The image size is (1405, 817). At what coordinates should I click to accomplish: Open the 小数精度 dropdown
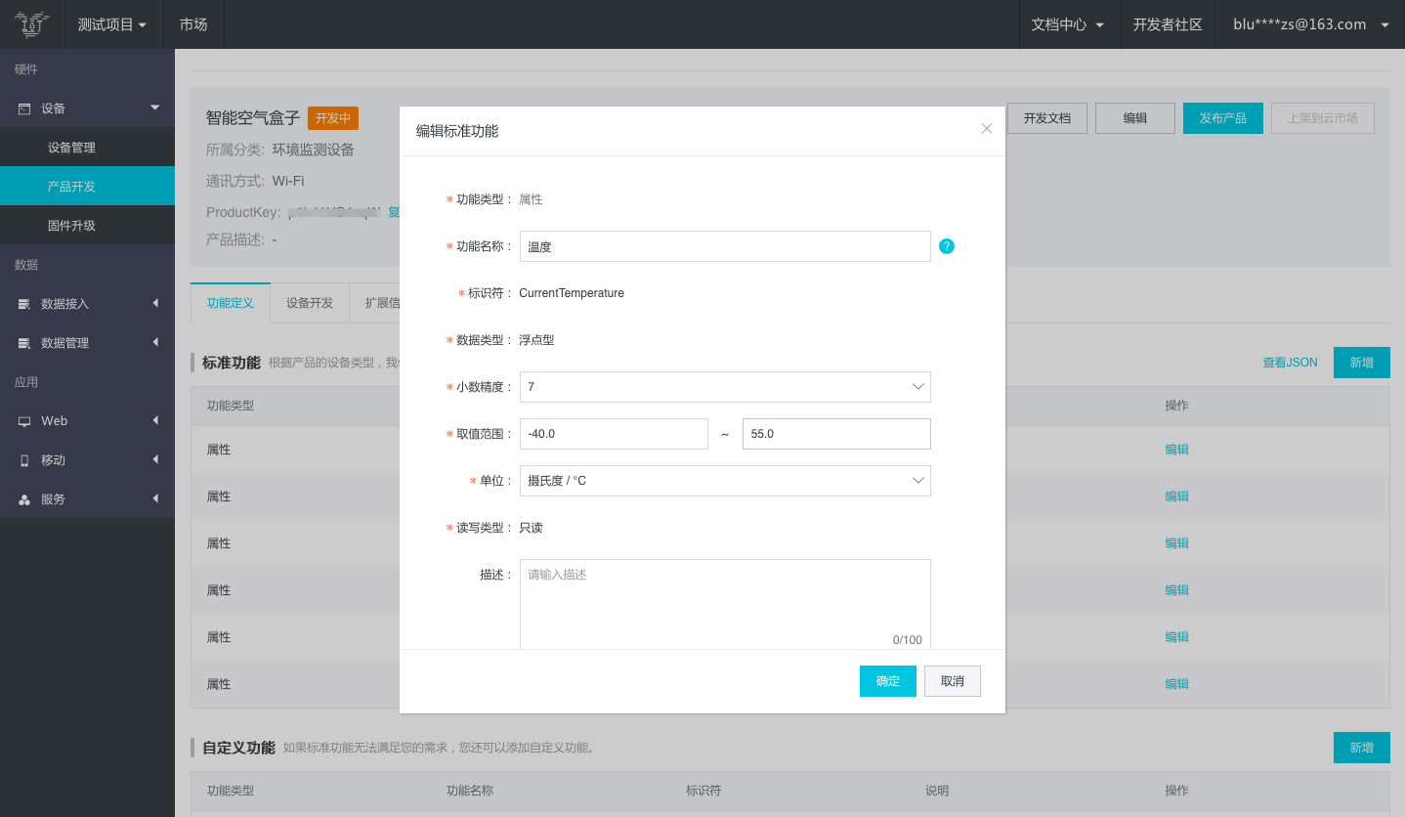tap(725, 387)
